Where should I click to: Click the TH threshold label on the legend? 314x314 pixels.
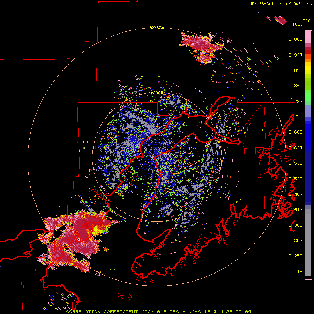point(300,272)
